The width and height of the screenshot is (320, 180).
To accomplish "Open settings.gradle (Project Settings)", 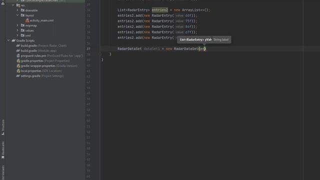I will pos(42,76).
